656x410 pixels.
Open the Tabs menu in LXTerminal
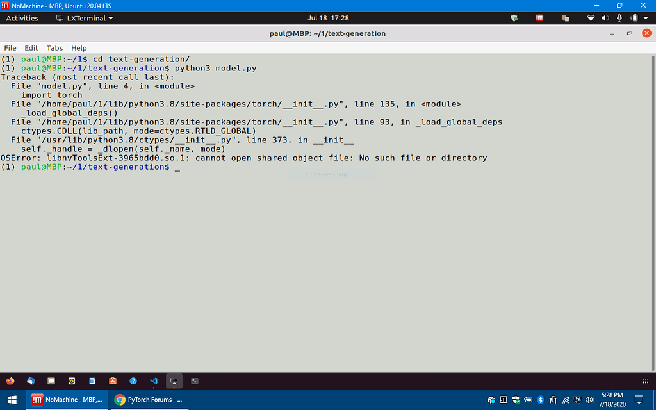[x=54, y=47]
